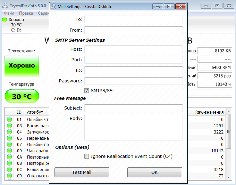This screenshot has width=236, height=185.
Task: Click the green status circle for attribute 05
Action: click(9, 138)
